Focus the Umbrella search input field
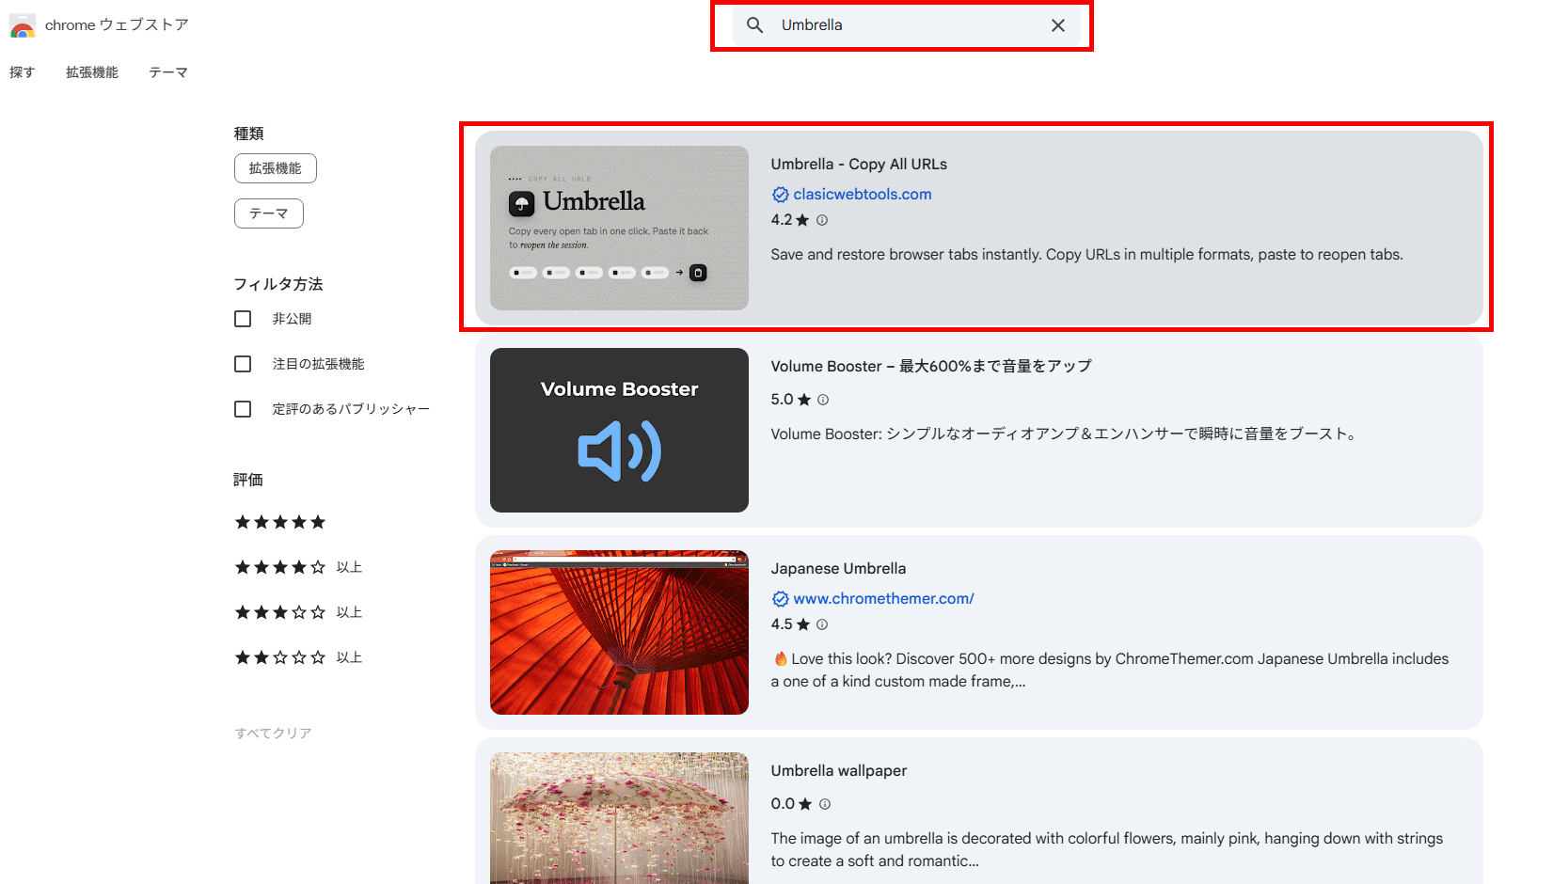 pyautogui.click(x=909, y=25)
